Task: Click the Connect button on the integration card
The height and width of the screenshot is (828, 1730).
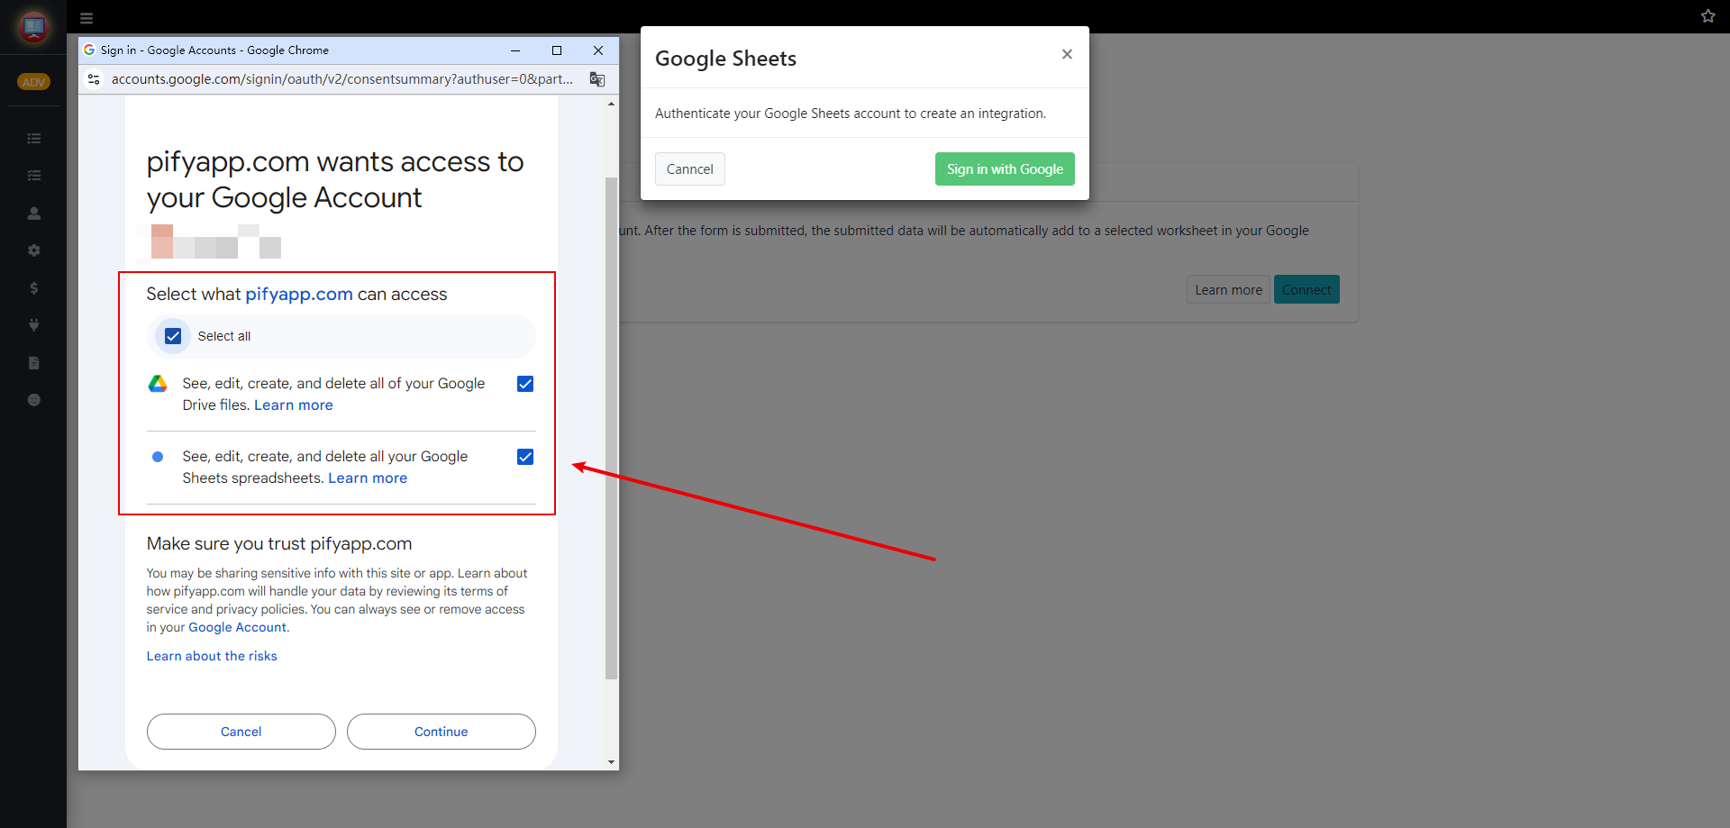Action: (1307, 290)
